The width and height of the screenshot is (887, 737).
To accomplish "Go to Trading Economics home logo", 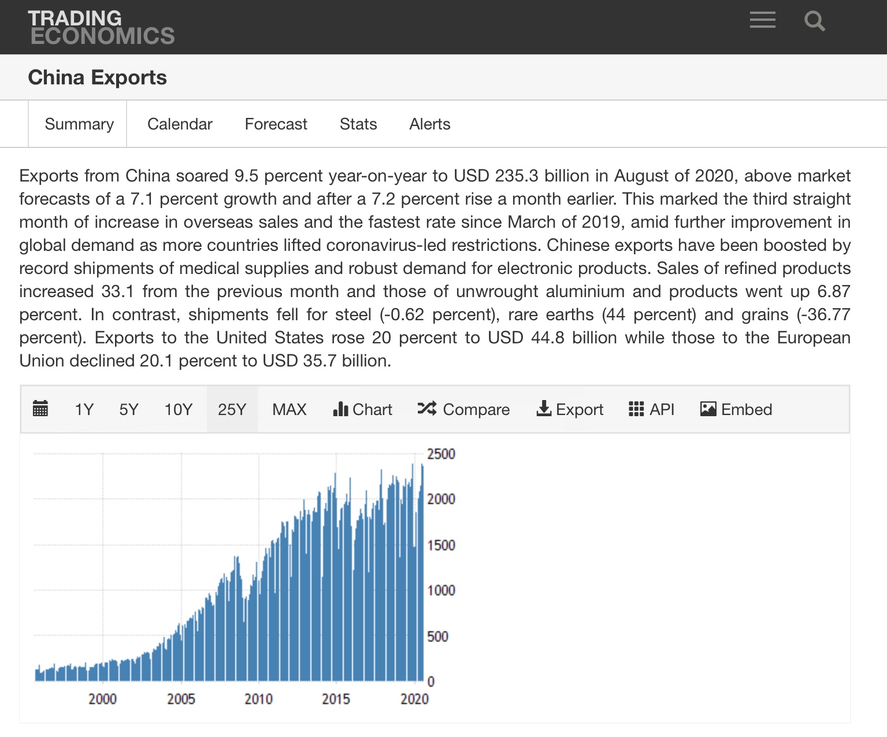I will 102,27.
